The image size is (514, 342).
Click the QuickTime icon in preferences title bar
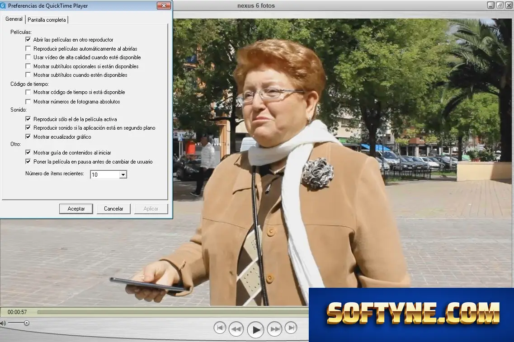[3, 5]
